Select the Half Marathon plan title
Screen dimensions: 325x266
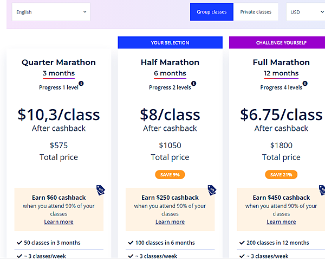[170, 62]
